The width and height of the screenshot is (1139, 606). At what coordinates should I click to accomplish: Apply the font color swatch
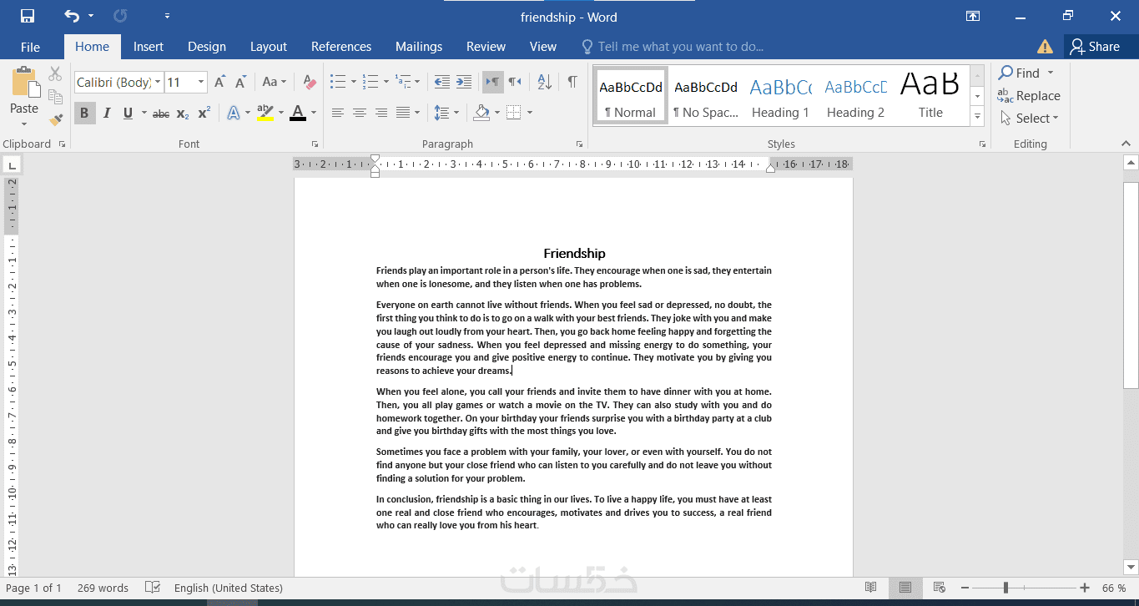pyautogui.click(x=298, y=113)
